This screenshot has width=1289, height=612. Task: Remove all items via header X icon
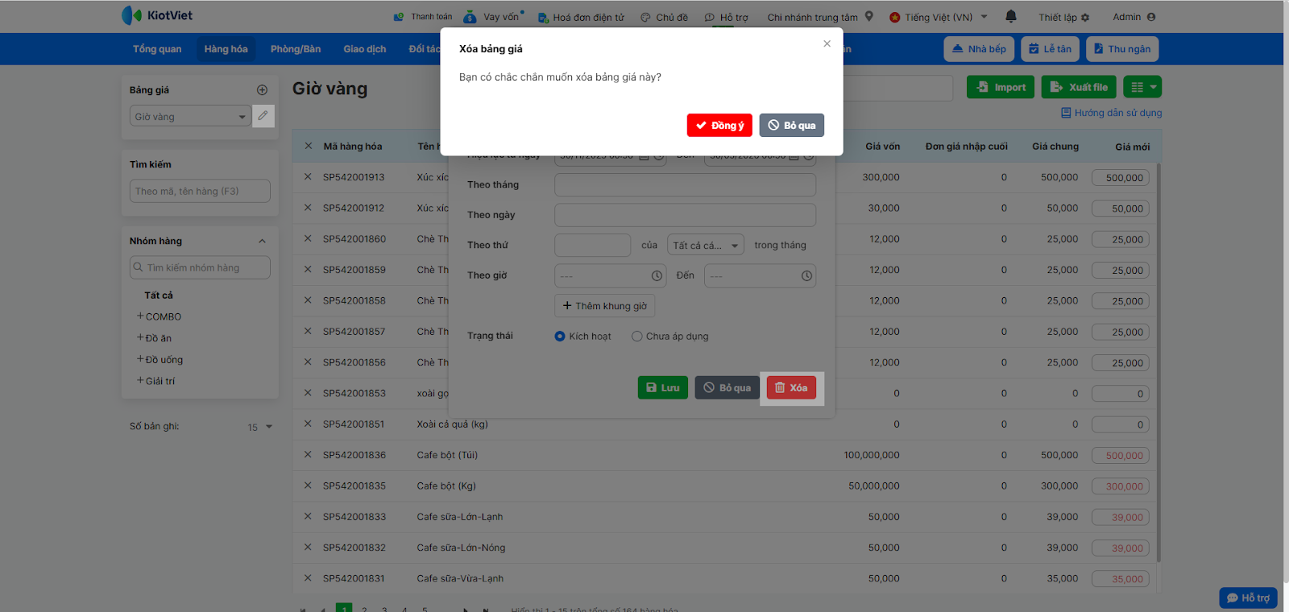[308, 146]
